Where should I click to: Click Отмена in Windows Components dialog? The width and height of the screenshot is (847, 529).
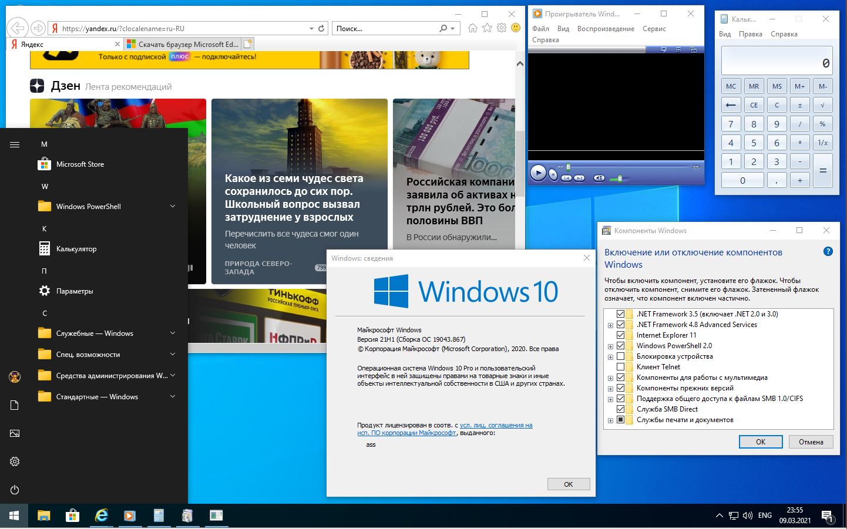tap(811, 442)
